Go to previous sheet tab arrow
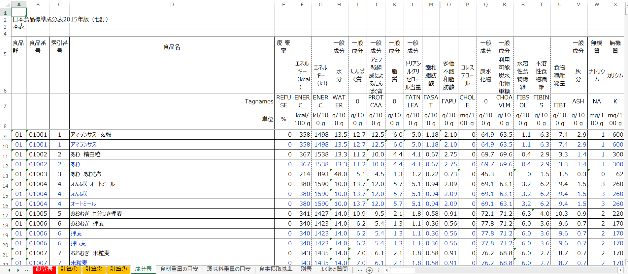The height and width of the screenshot is (274, 628). [x=9, y=270]
